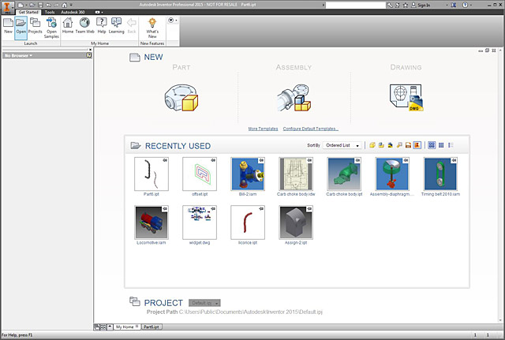Open the Sort By Ordered List dropdown
Viewport: 505px width, 340px height.
[x=342, y=145]
